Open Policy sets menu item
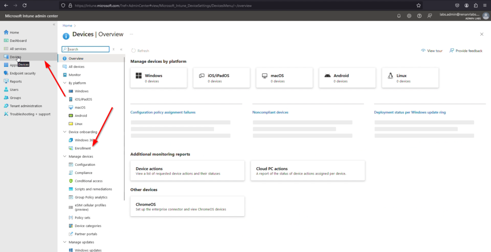Image resolution: width=491 pixels, height=252 pixels. coord(82,218)
